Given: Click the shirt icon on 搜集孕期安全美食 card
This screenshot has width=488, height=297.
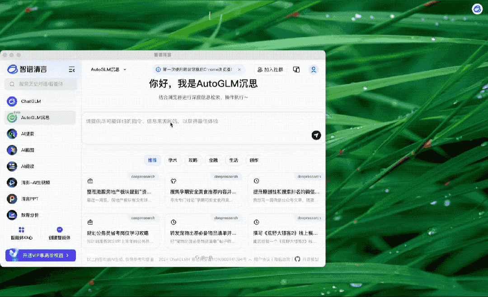Looking at the screenshot, I should [x=174, y=181].
